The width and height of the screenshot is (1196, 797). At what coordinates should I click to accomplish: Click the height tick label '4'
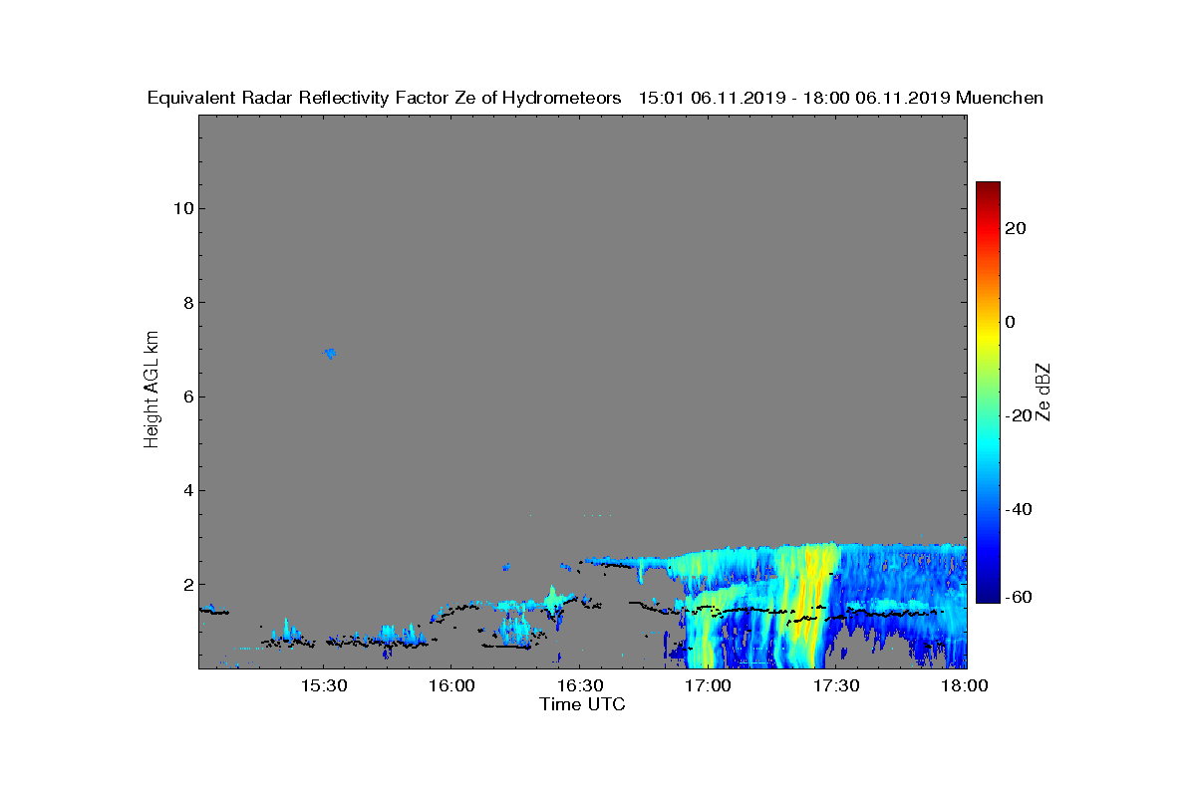tap(186, 490)
